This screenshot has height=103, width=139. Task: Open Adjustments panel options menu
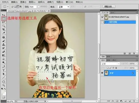click(136, 57)
